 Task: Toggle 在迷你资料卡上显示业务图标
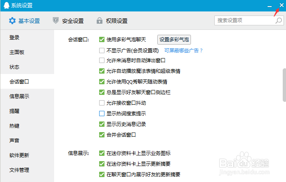click(x=102, y=153)
